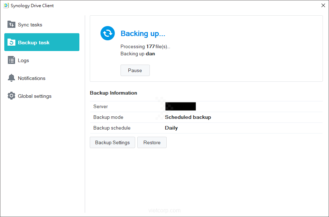This screenshot has height=217, width=329.
Task: Select the Backup task label in sidebar
Action: tap(34, 42)
